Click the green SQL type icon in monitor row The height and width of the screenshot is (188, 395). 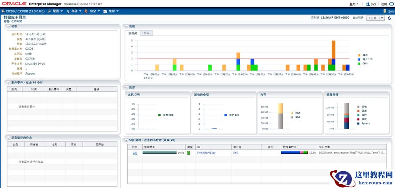[189, 153]
